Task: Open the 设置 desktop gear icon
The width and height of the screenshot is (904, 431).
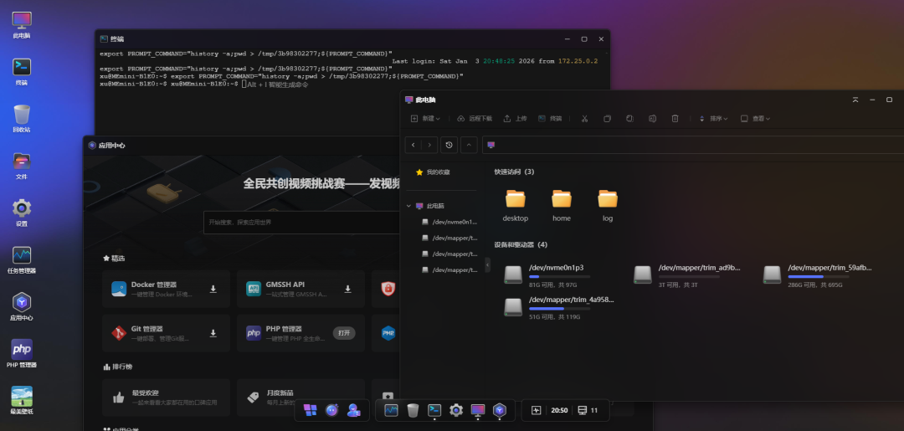Action: click(x=22, y=213)
